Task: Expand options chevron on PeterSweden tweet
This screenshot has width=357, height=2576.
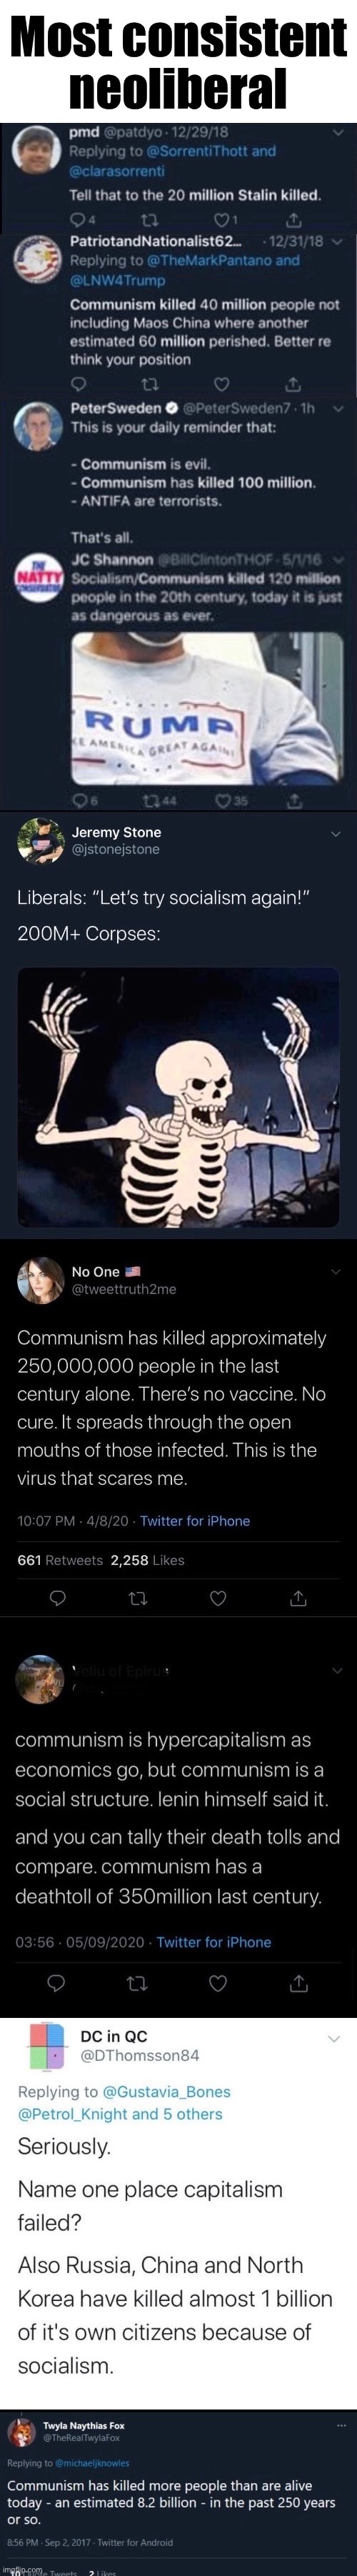Action: [337, 409]
